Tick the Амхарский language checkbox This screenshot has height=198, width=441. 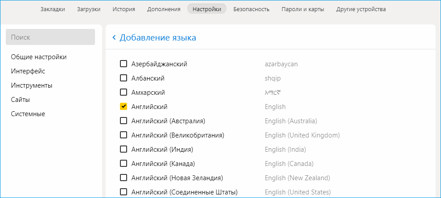124,93
